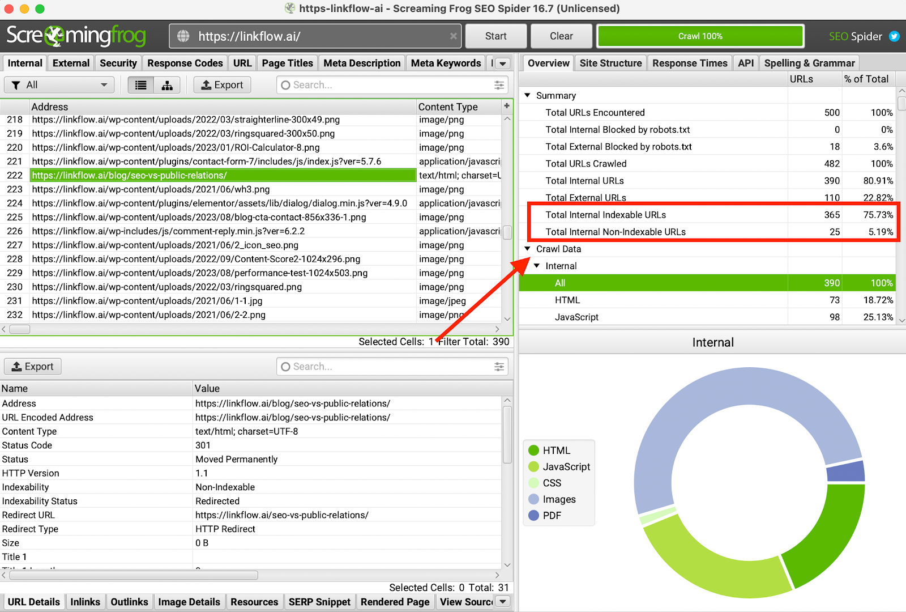Switch to the Response Codes tab
This screenshot has height=612, width=906.
pyautogui.click(x=185, y=63)
